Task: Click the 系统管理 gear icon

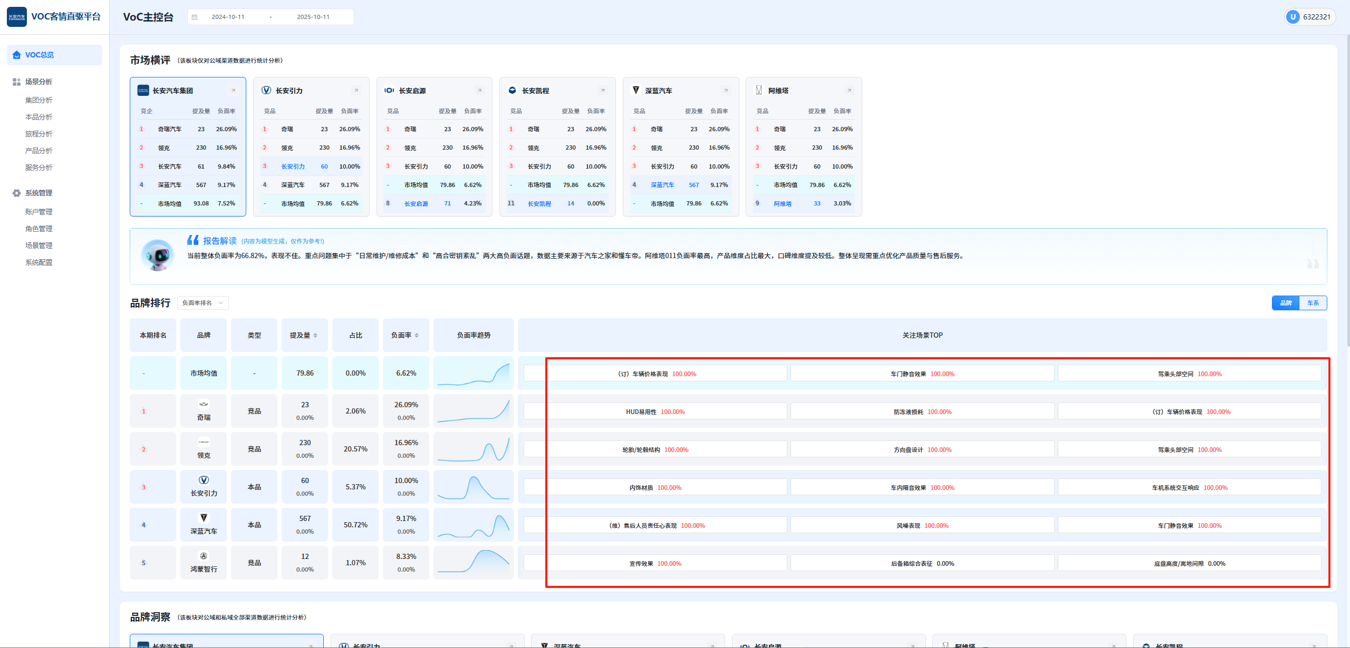Action: (x=16, y=193)
